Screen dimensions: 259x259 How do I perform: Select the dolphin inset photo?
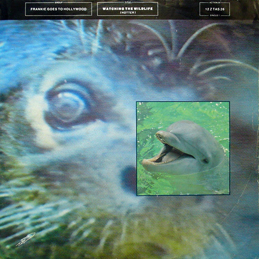pos(183,148)
